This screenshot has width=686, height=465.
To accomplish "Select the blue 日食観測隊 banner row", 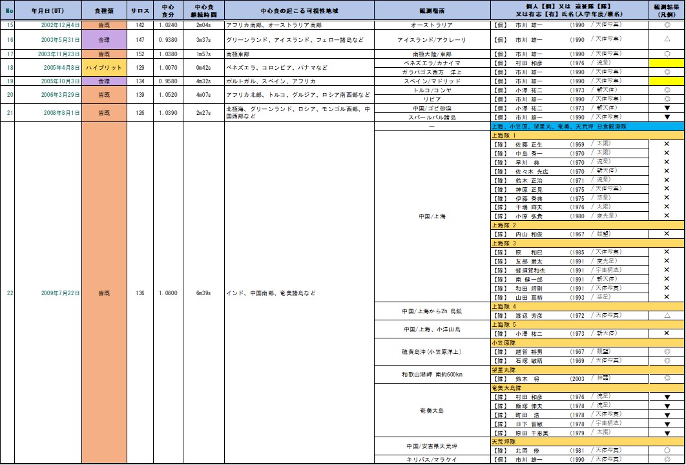I will pos(587,127).
